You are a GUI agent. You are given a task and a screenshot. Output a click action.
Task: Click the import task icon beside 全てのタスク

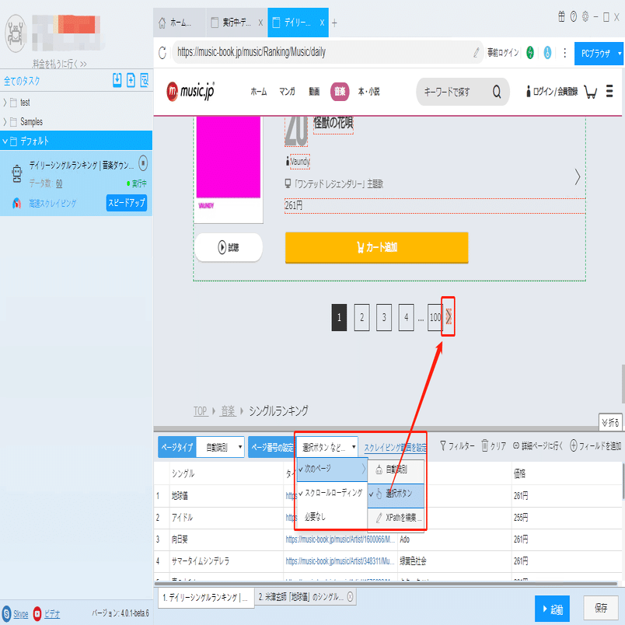[x=117, y=80]
